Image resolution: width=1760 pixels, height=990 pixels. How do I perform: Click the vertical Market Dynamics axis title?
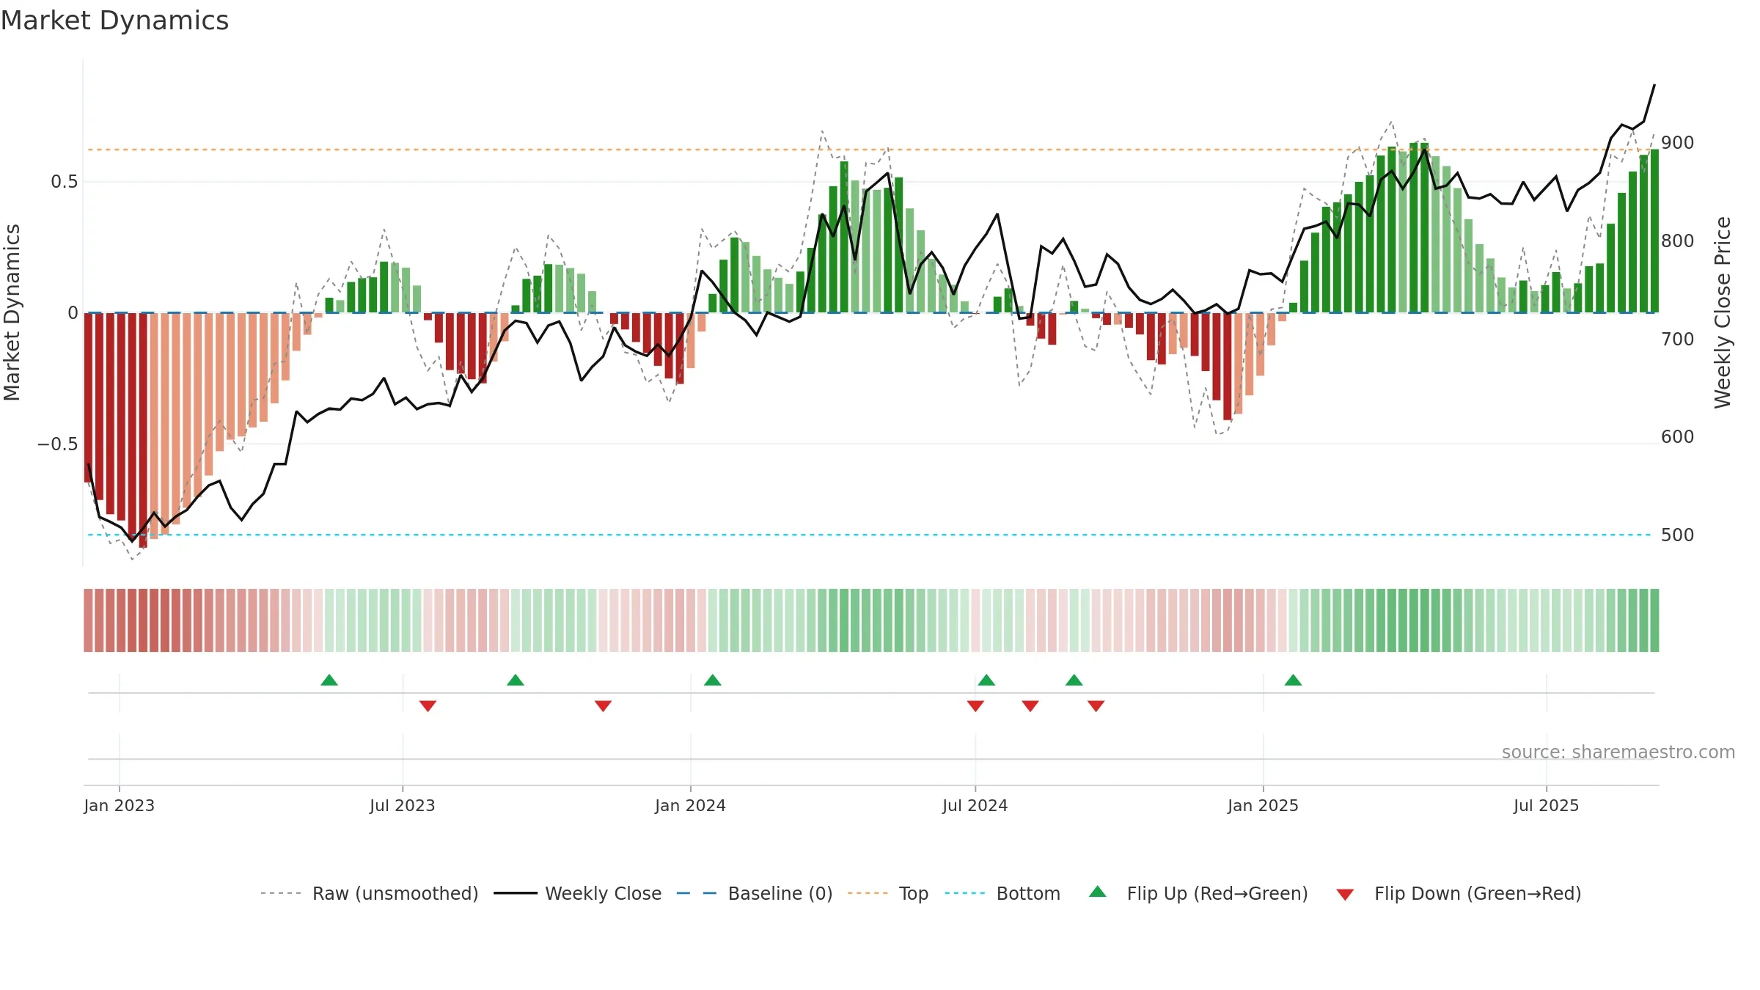point(12,312)
